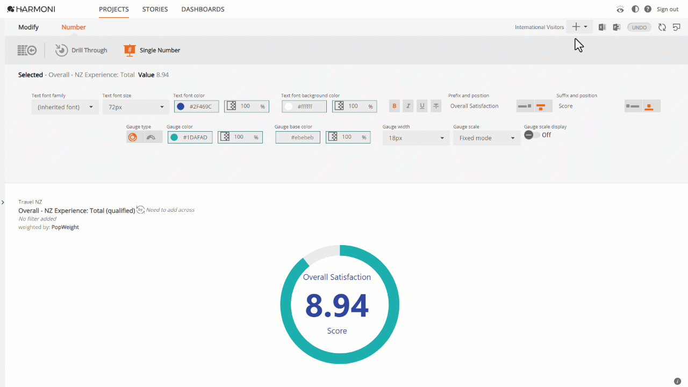Open the Gauge scale dropdown

pos(486,138)
